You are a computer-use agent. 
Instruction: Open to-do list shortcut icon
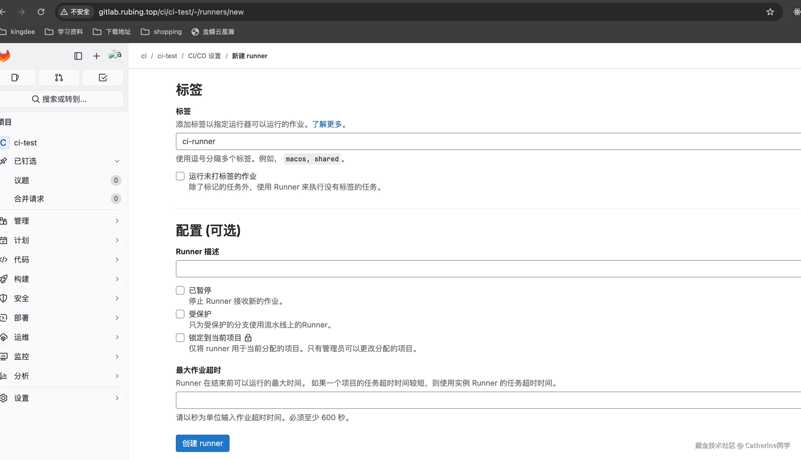103,78
